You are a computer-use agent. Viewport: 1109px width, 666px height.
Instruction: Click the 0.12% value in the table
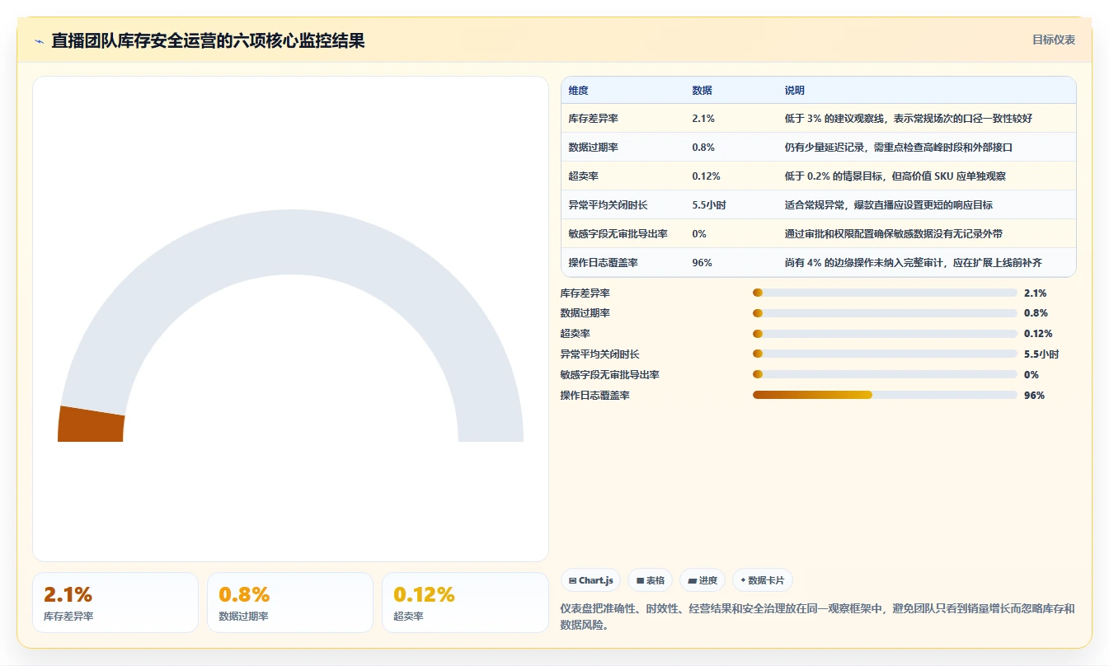click(x=707, y=176)
